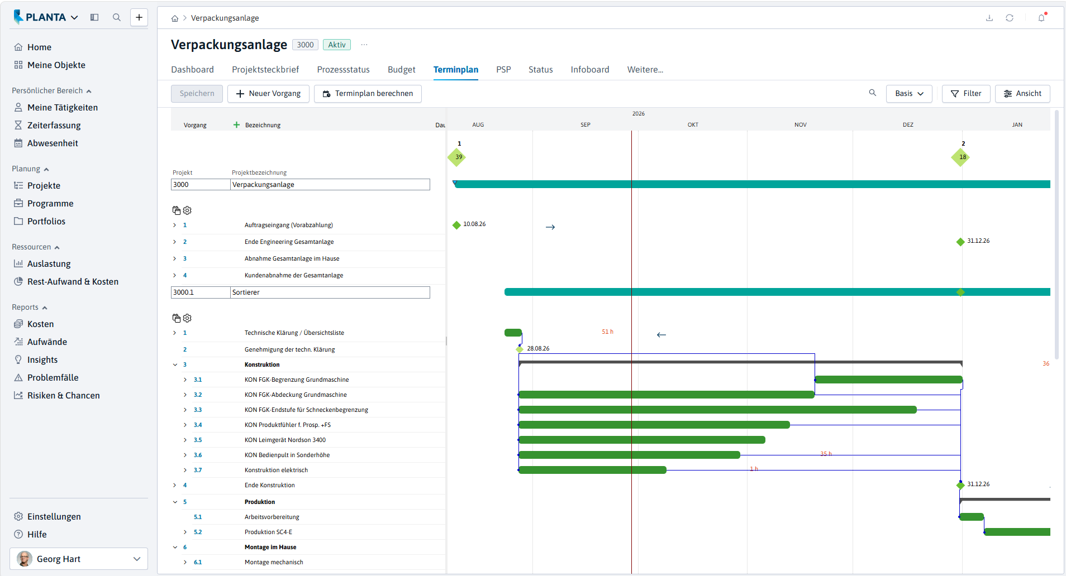The width and height of the screenshot is (1066, 576).
Task: Click the green bar of KON FGK-Abdeckung
Action: pyautogui.click(x=667, y=395)
